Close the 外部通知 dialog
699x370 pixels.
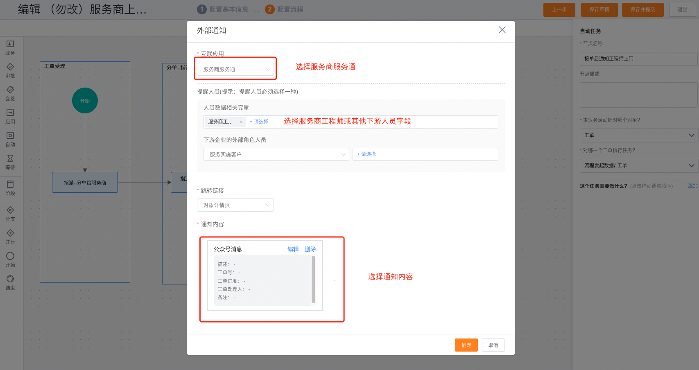(502, 30)
